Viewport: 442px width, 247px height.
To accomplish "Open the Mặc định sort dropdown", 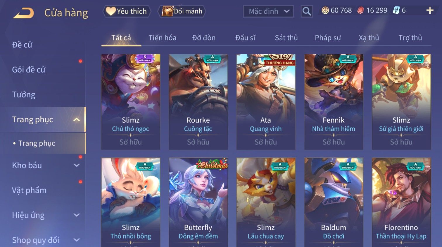I will 268,11.
